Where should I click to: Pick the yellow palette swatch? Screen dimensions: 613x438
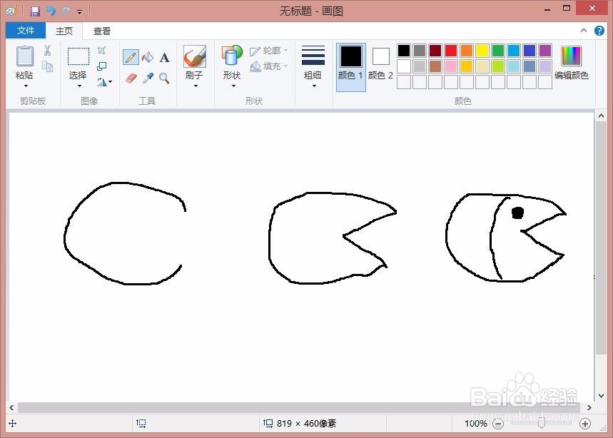coord(482,51)
